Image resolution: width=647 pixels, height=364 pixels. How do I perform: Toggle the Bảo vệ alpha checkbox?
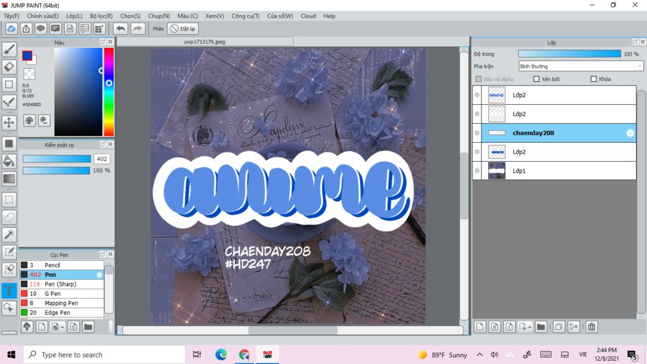coord(478,79)
